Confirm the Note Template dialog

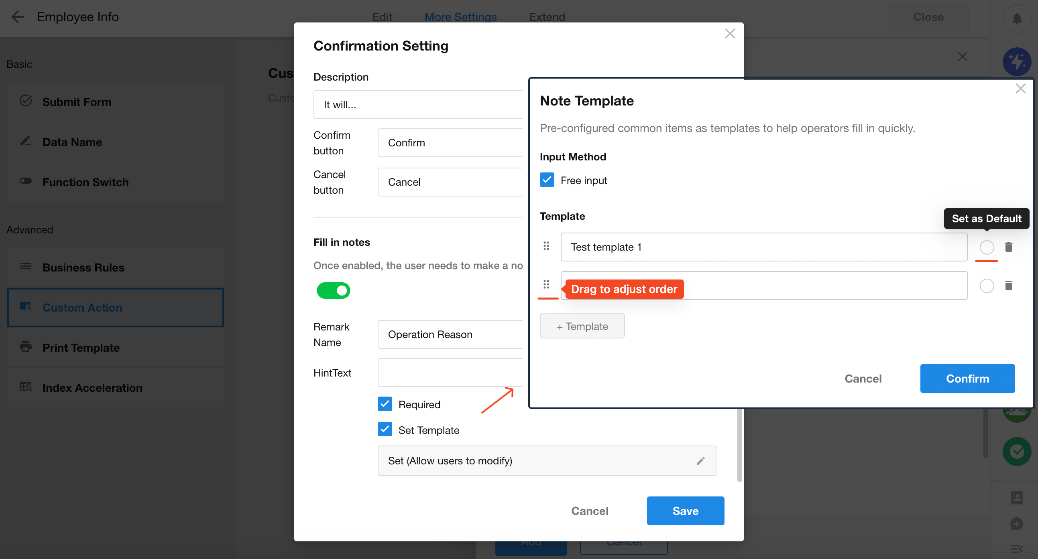coord(967,378)
